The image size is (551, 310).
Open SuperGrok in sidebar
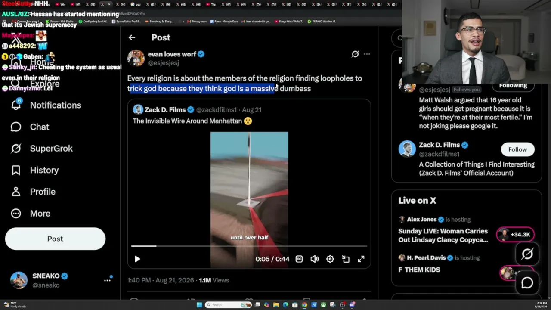[x=42, y=149]
